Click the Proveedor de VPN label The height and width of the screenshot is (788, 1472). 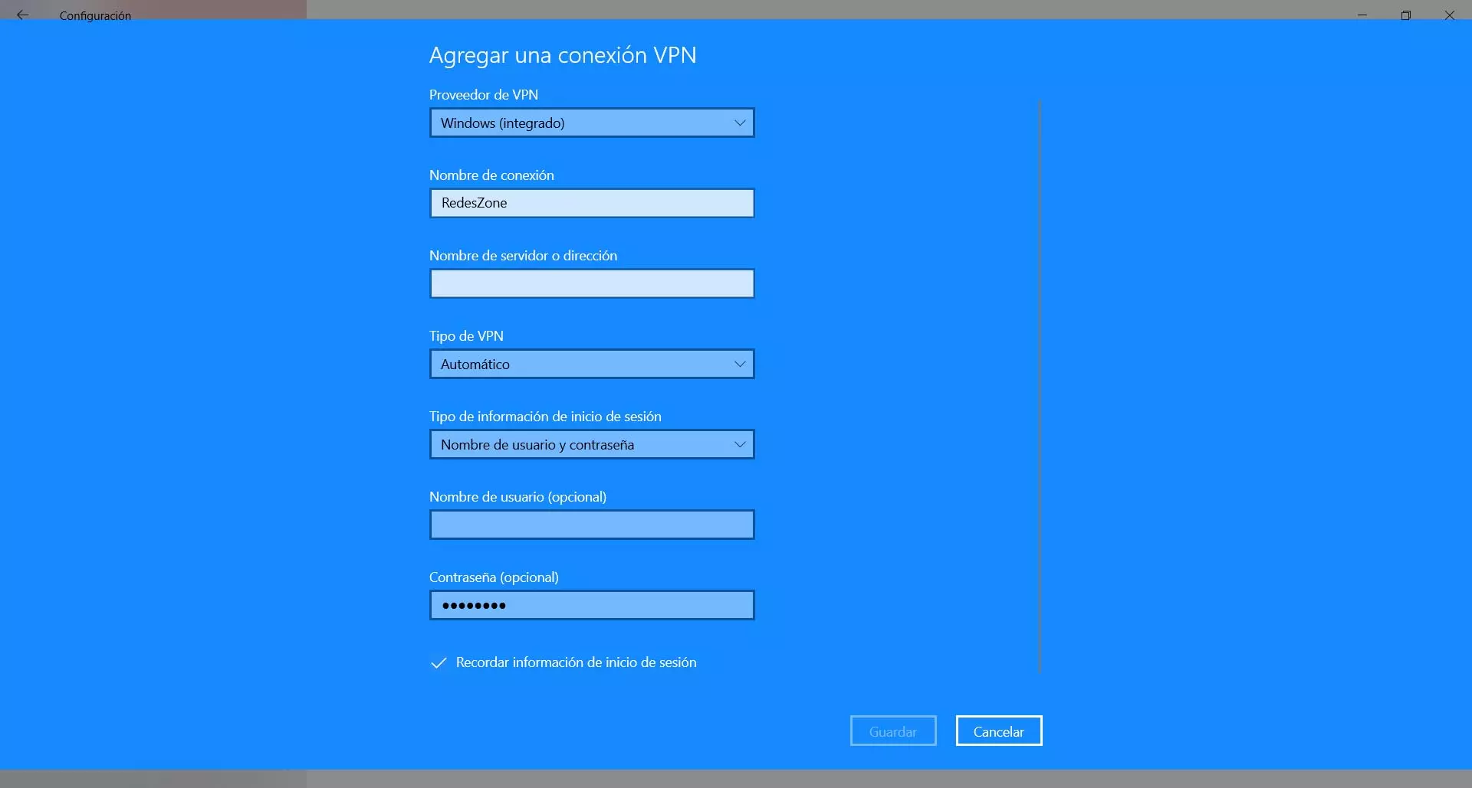coord(484,95)
